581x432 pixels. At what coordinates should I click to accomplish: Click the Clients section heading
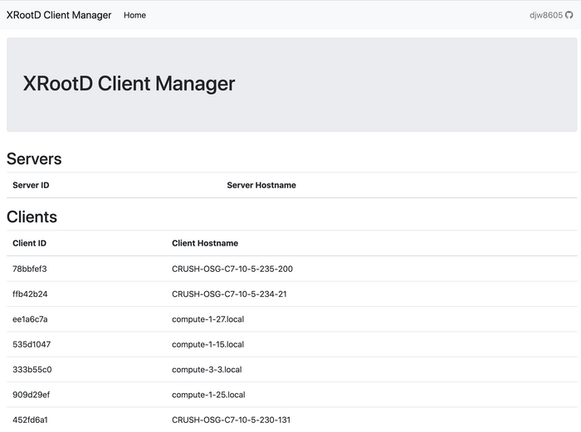(32, 217)
